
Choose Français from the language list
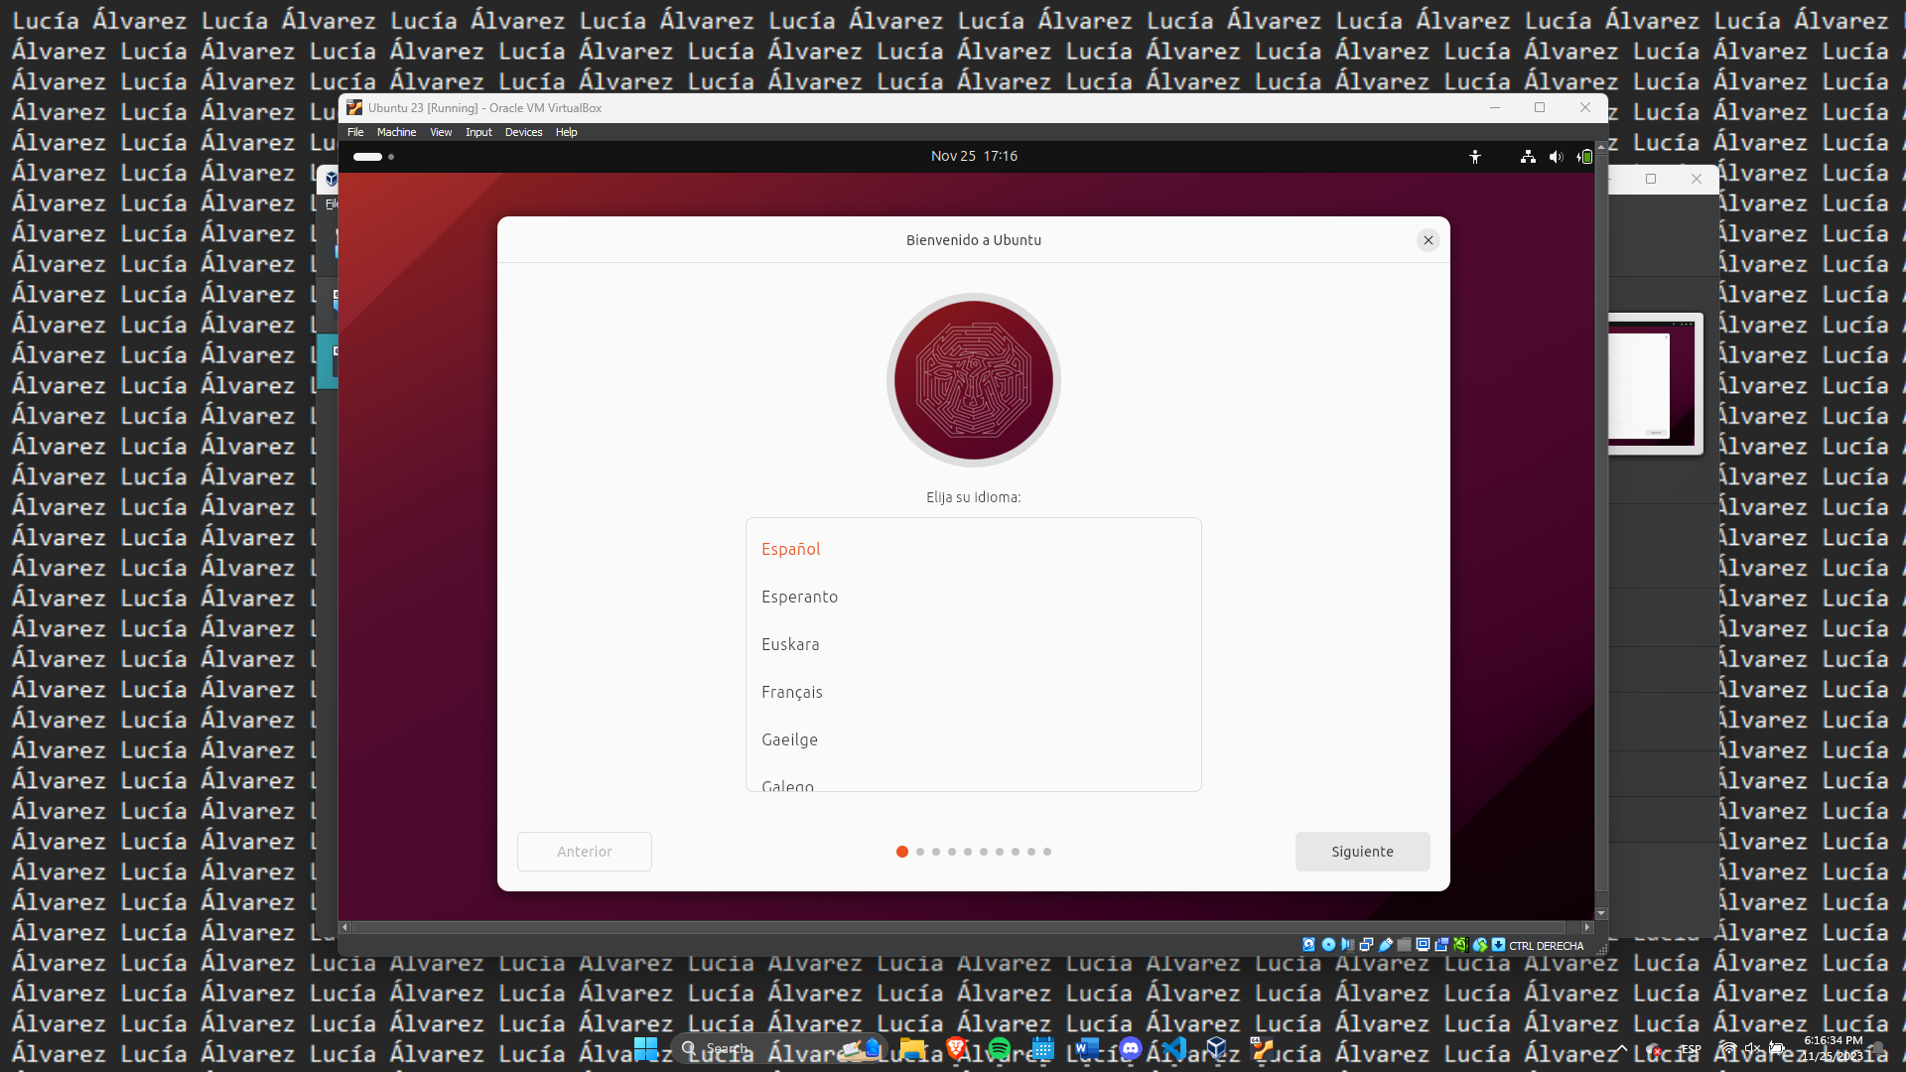point(791,692)
